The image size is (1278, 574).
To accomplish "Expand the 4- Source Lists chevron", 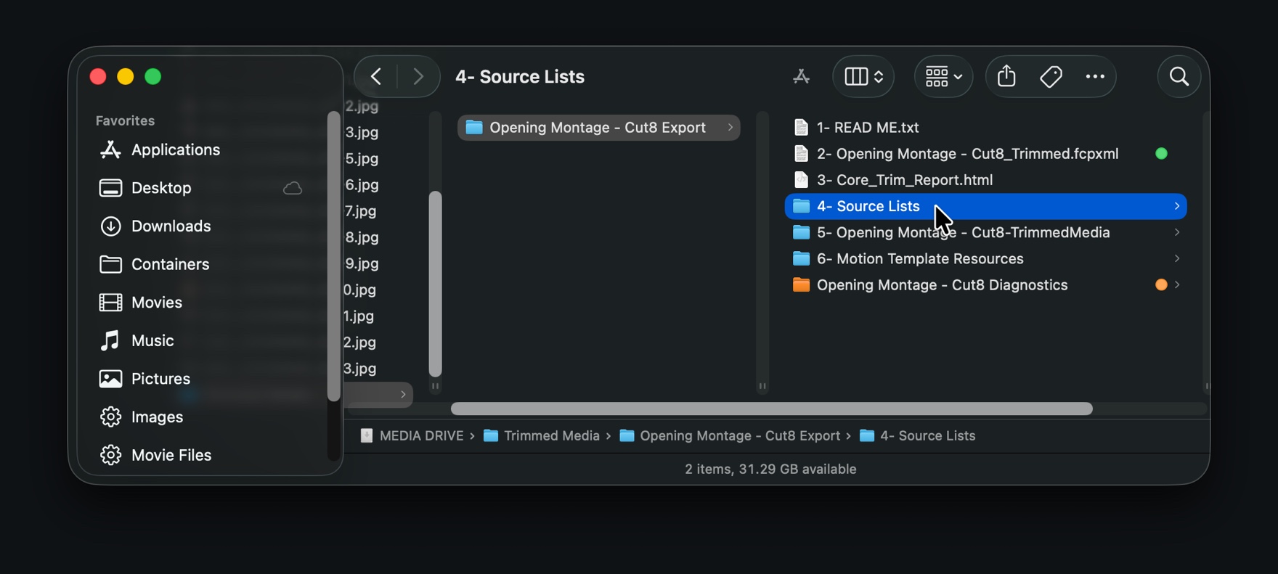I will point(1176,206).
